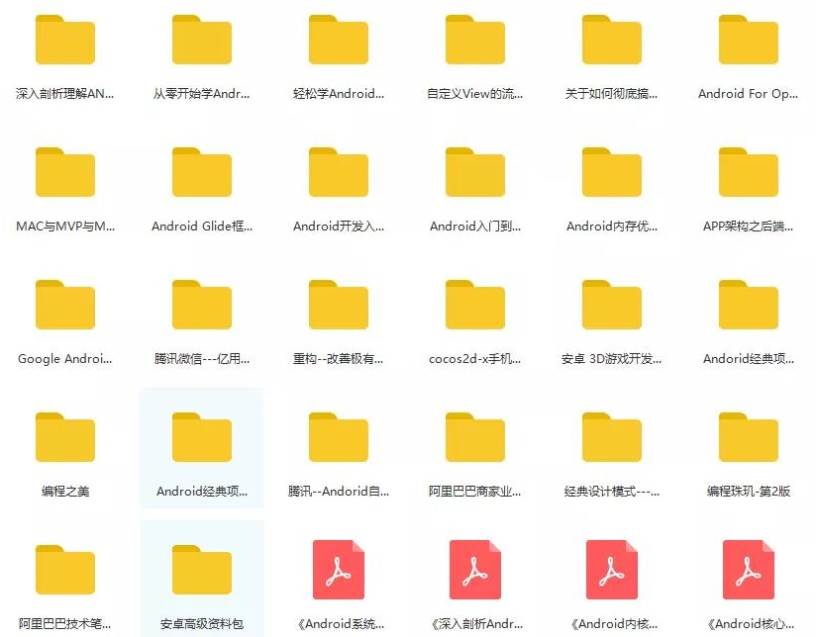Open the MAC与MVP与M folder
The width and height of the screenshot is (816, 637).
tap(64, 171)
